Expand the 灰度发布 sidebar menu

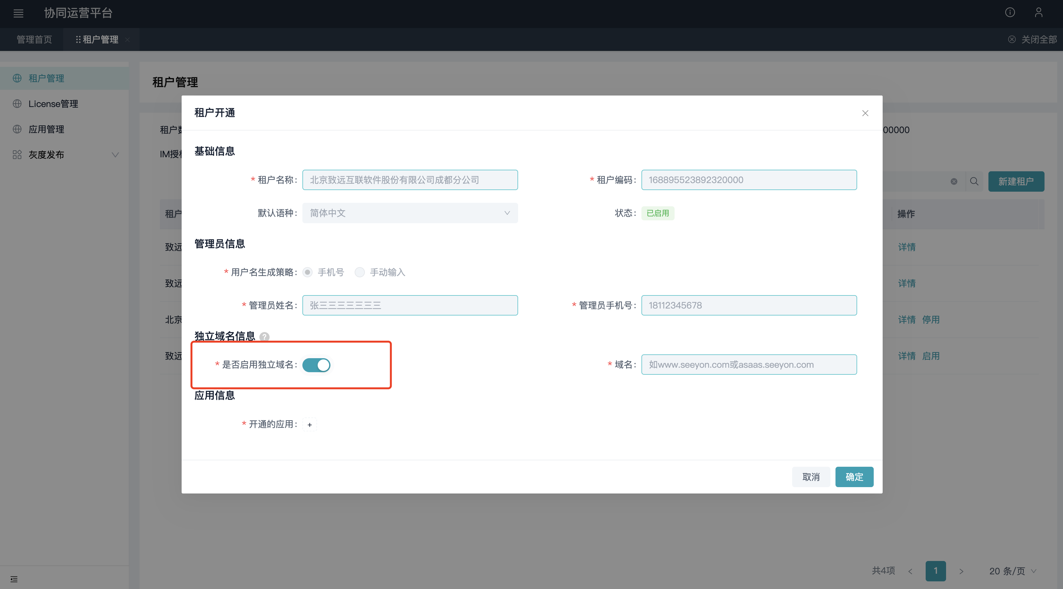tap(64, 155)
